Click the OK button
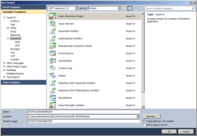This screenshot has width=197, height=136. [169, 131]
